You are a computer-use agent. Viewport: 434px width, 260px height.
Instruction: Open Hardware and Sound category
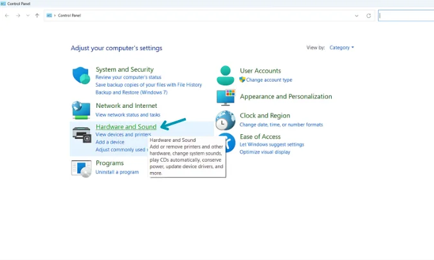pyautogui.click(x=126, y=126)
